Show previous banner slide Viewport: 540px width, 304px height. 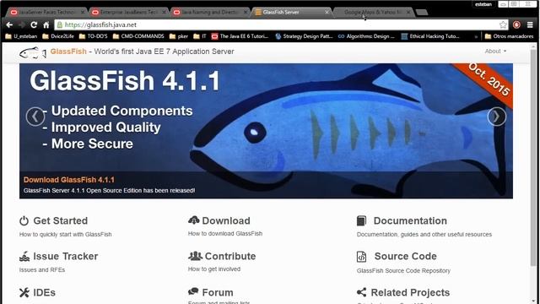point(35,117)
